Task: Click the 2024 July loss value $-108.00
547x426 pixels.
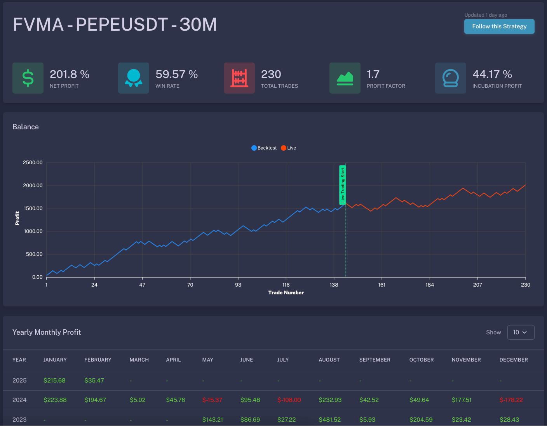Action: [x=289, y=400]
